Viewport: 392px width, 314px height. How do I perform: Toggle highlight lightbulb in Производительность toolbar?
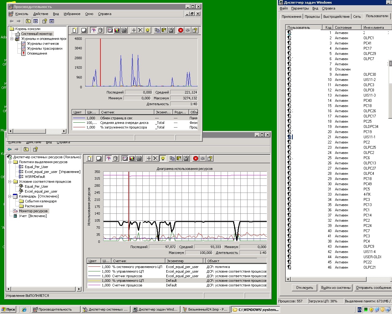(148, 30)
